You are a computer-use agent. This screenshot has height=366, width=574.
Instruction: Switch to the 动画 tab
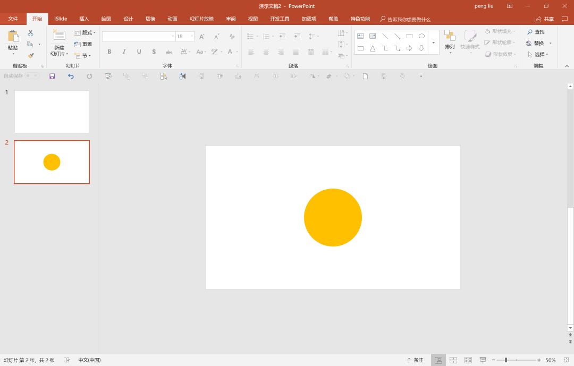click(172, 19)
